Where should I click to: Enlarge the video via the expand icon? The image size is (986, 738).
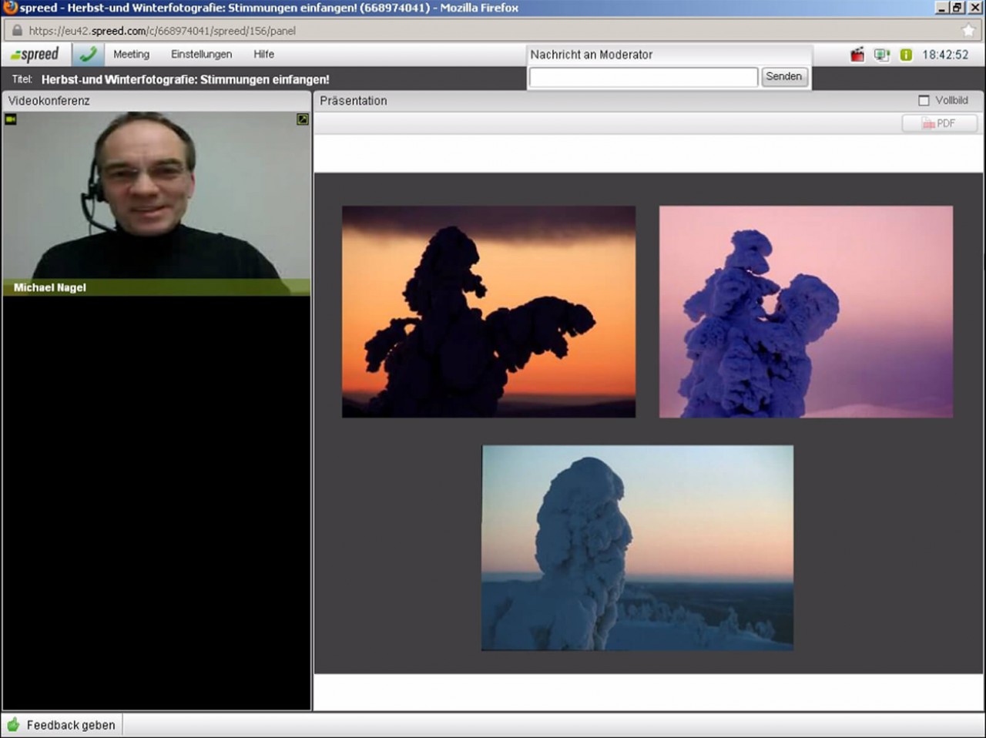301,119
